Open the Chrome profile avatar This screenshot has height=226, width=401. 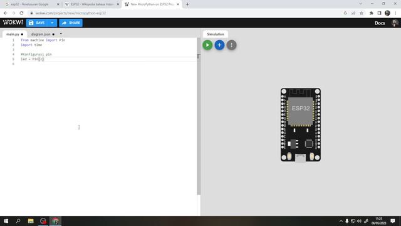coord(387,13)
